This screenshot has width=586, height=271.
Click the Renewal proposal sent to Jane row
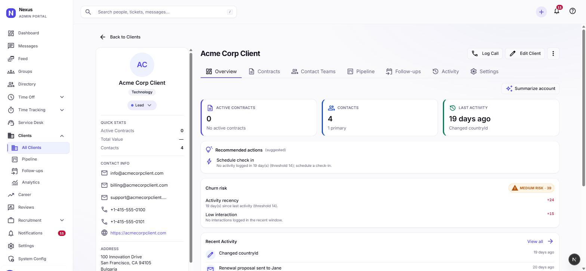pyautogui.click(x=380, y=268)
